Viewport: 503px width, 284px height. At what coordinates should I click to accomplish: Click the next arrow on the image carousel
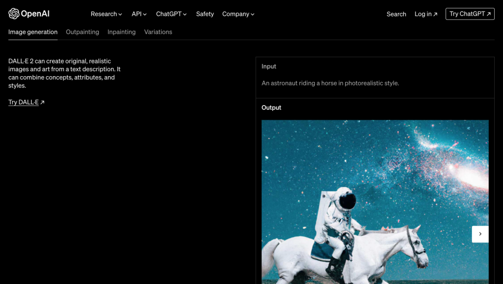point(480,234)
